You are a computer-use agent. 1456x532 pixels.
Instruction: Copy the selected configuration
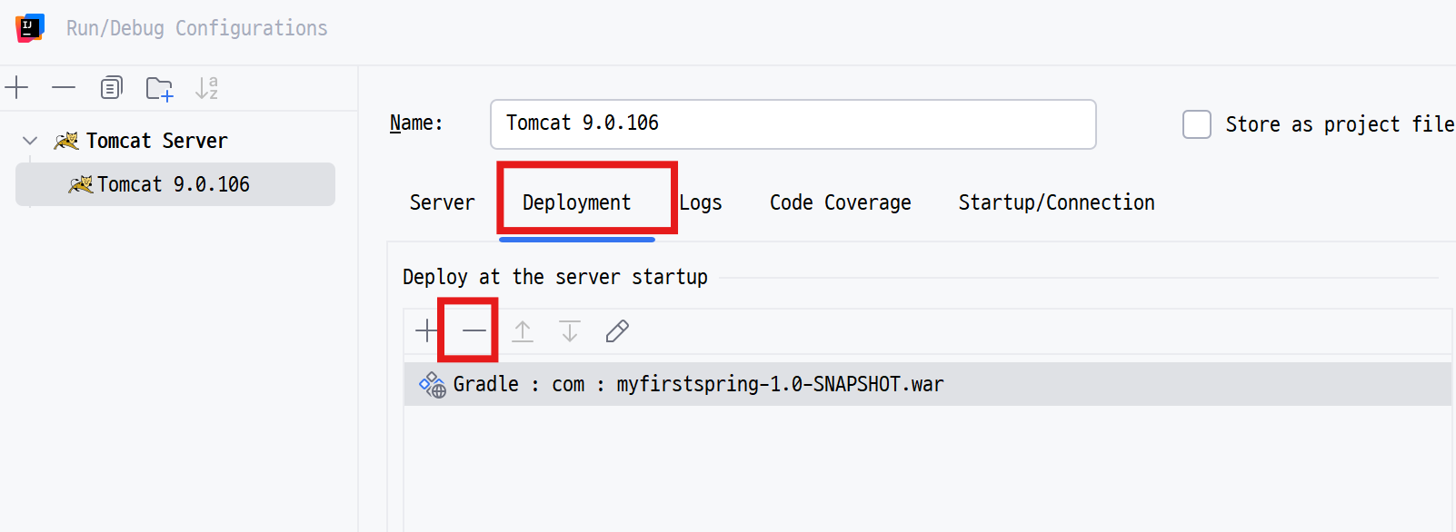[111, 88]
